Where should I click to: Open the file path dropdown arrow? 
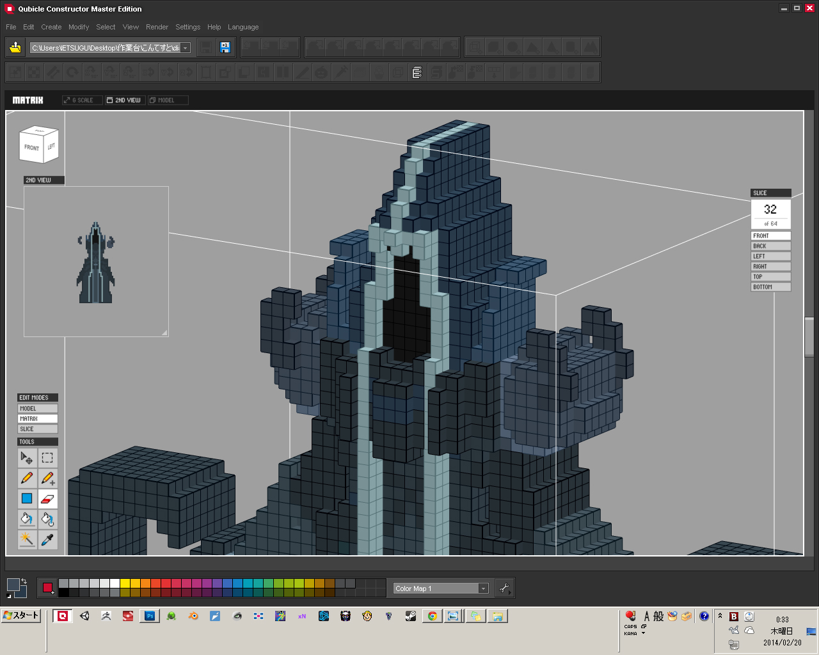tap(186, 48)
